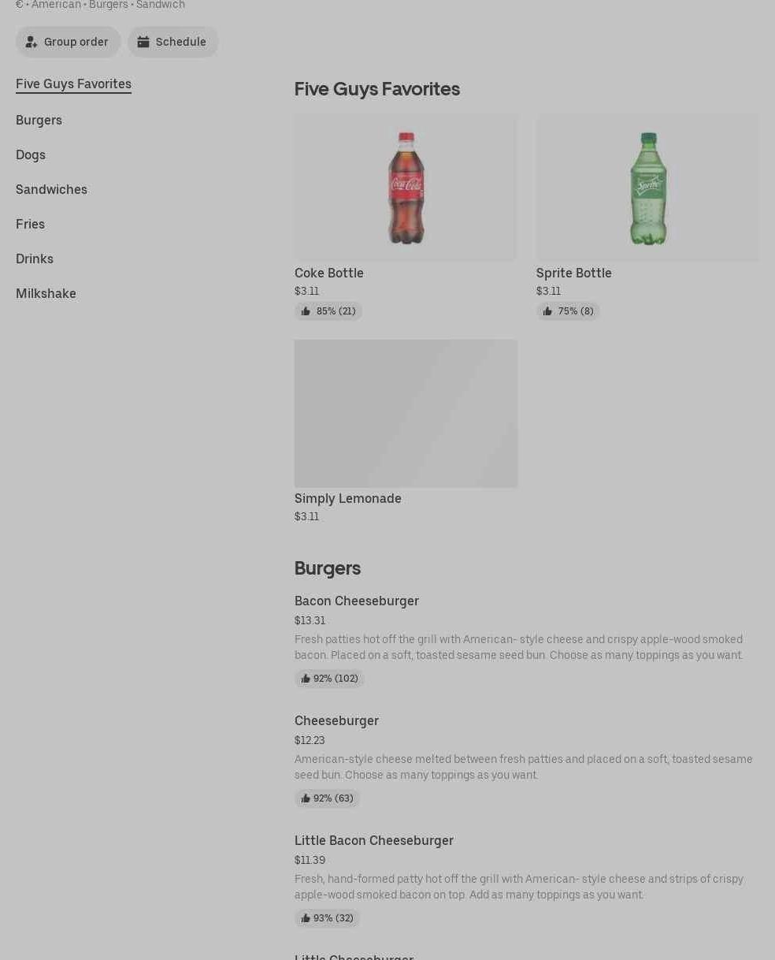This screenshot has width=775, height=960.
Task: Click thumbs-up icon under Sprite Bottle
Action: pyautogui.click(x=547, y=311)
